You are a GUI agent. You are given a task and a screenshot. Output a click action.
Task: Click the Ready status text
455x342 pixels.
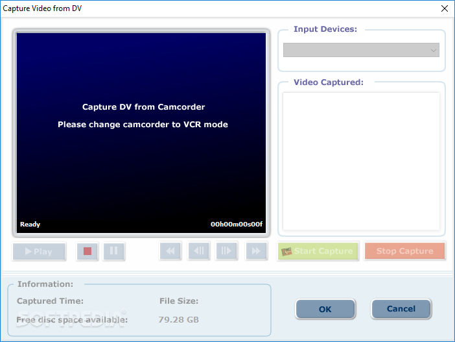coord(30,225)
